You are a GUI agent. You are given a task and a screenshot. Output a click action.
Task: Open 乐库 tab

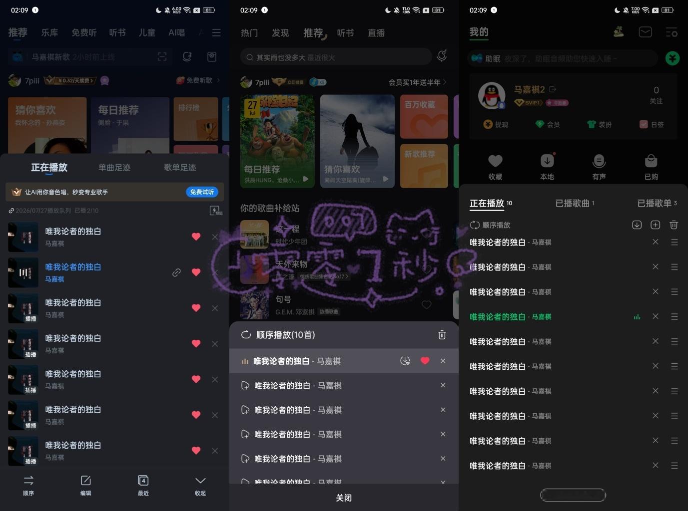coord(49,32)
